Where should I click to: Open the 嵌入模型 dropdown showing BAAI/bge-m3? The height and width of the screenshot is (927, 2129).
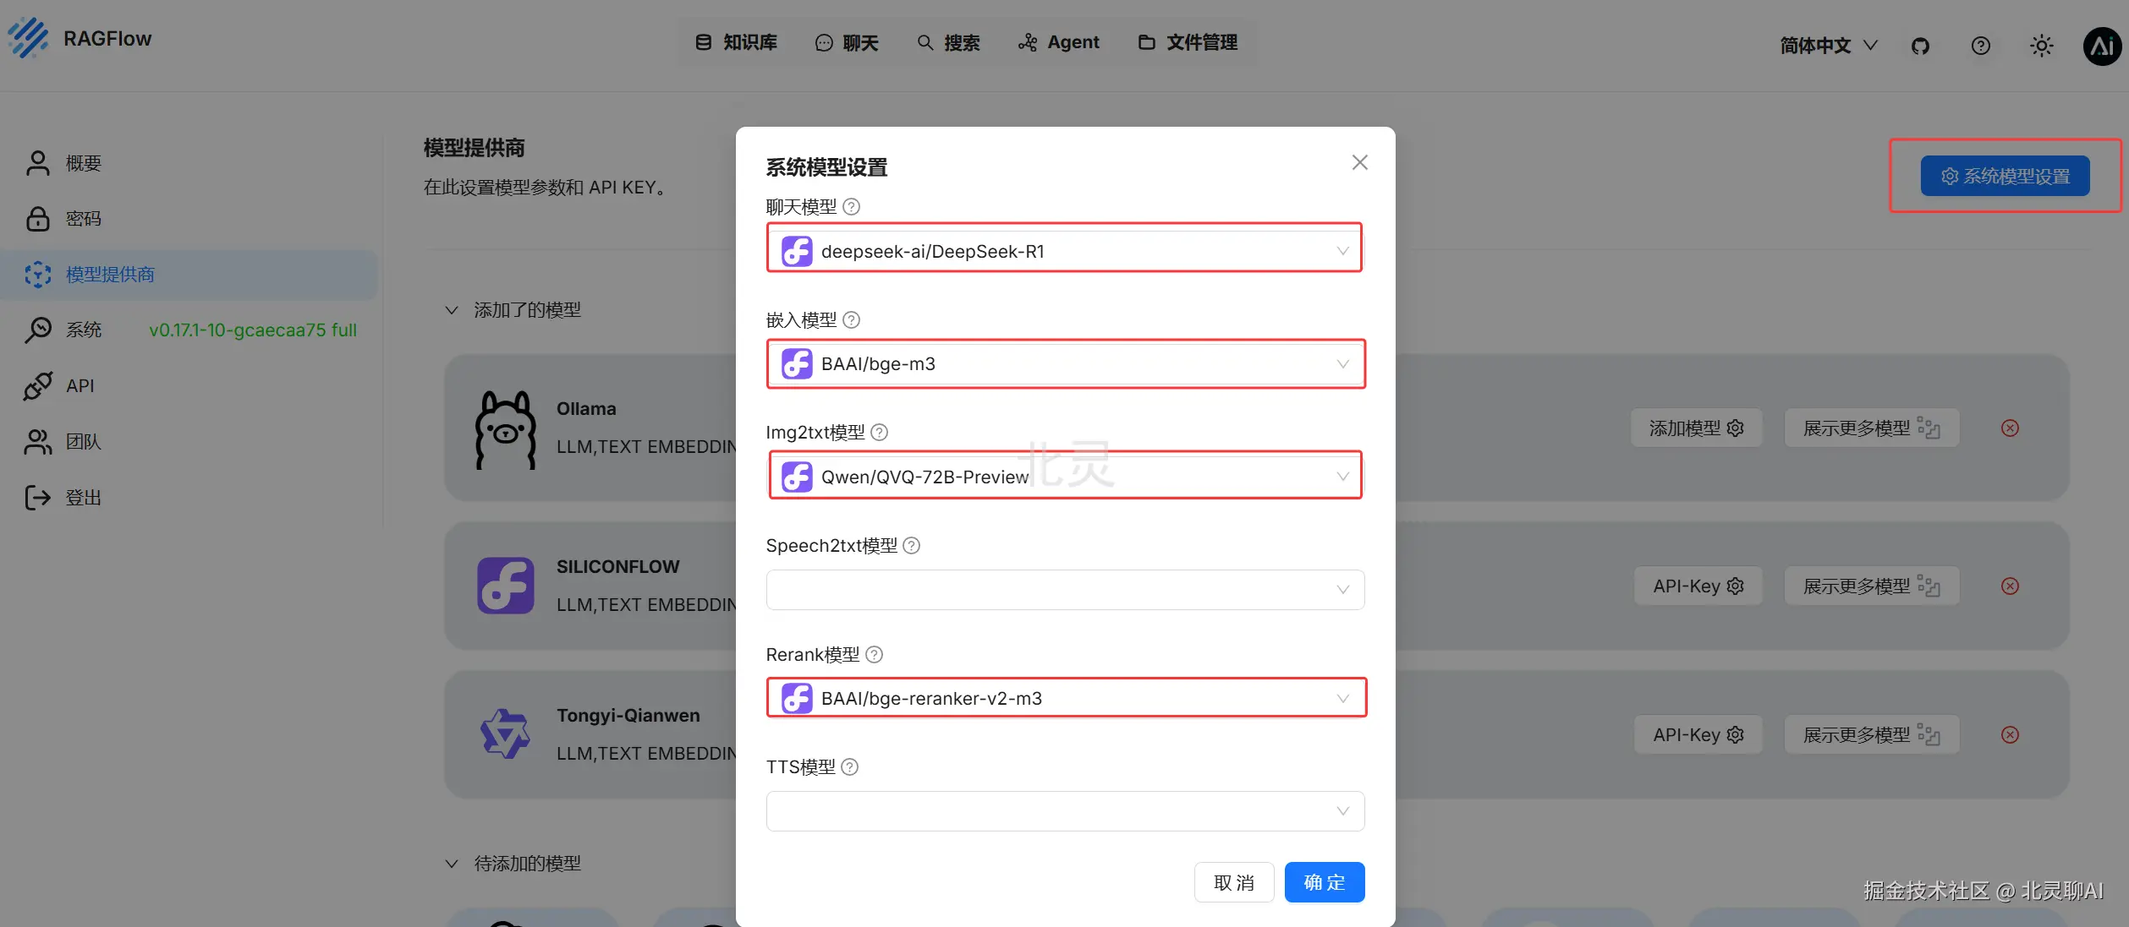1064,363
